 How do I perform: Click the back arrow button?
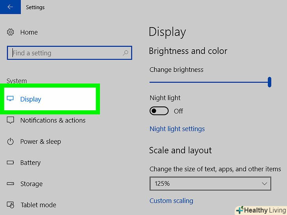click(10, 7)
